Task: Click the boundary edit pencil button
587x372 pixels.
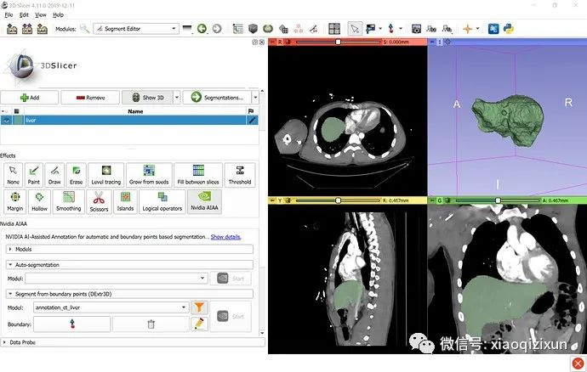Action: click(x=199, y=324)
